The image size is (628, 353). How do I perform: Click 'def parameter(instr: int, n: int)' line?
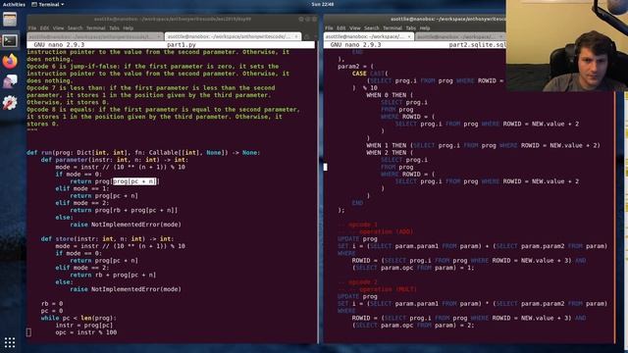(x=114, y=160)
